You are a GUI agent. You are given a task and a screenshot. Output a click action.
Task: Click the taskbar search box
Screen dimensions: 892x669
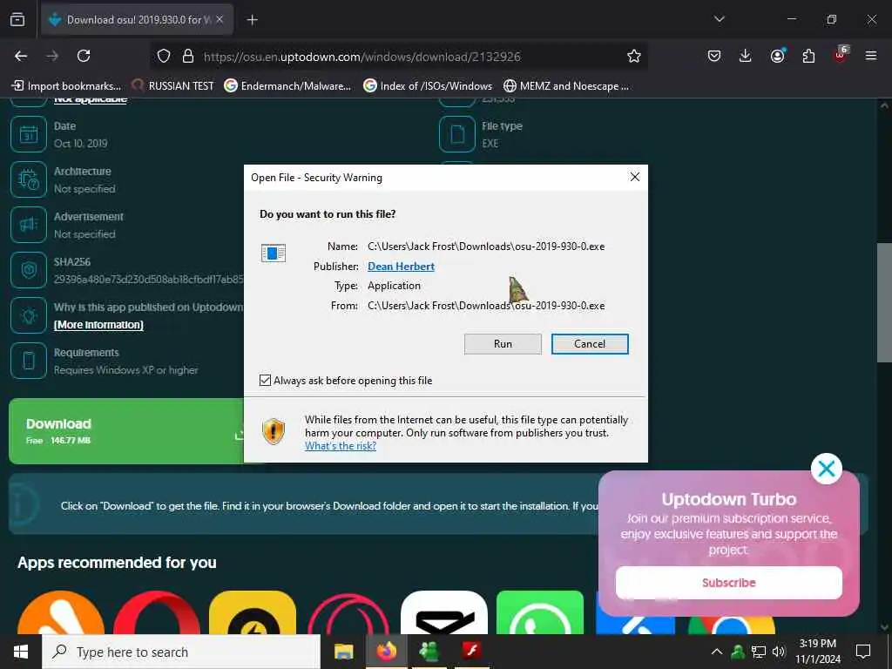[x=181, y=652]
